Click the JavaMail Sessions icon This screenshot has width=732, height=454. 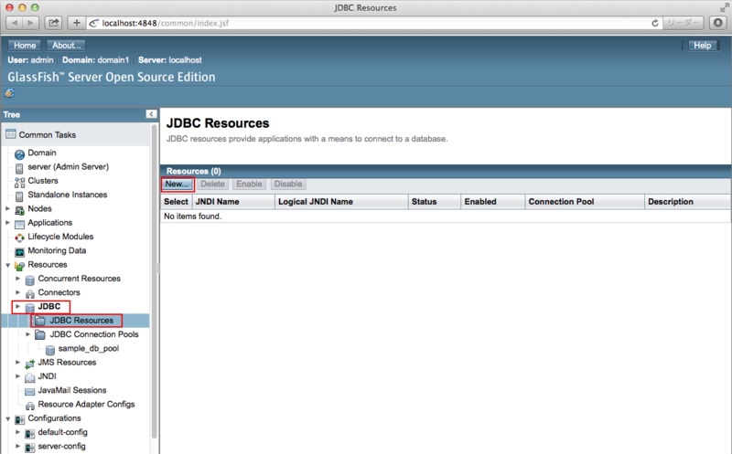click(30, 392)
